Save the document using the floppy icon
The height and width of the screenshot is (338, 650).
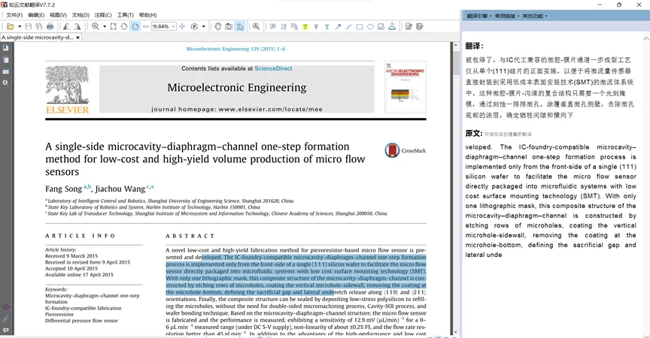click(28, 26)
